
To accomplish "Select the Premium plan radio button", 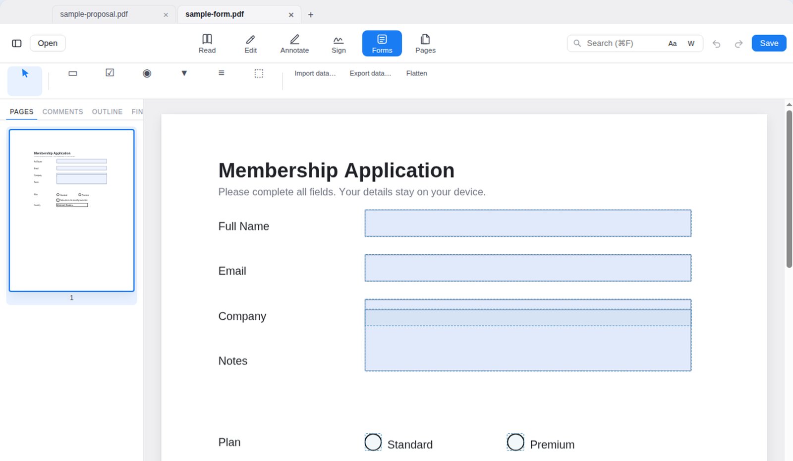I will [x=515, y=442].
